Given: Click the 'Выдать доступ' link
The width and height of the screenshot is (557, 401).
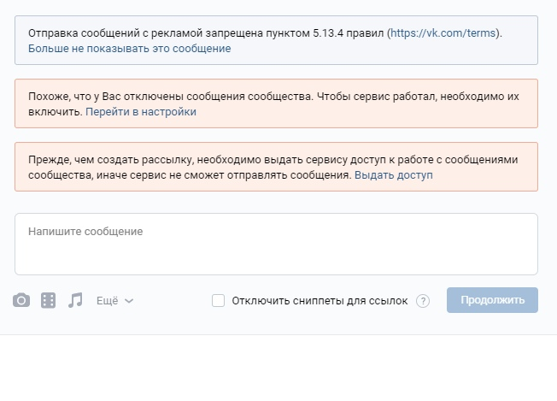Looking at the screenshot, I should 394,175.
